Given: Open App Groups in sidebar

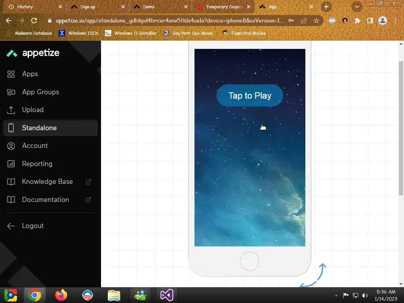Looking at the screenshot, I should (50, 92).
